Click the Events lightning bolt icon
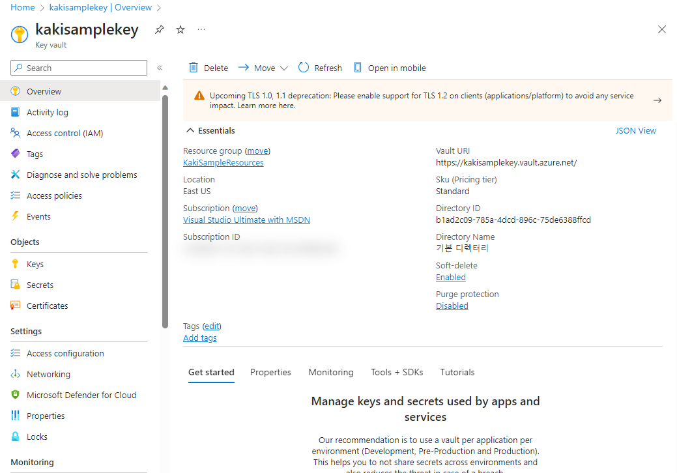The height and width of the screenshot is (473, 677). tap(15, 216)
